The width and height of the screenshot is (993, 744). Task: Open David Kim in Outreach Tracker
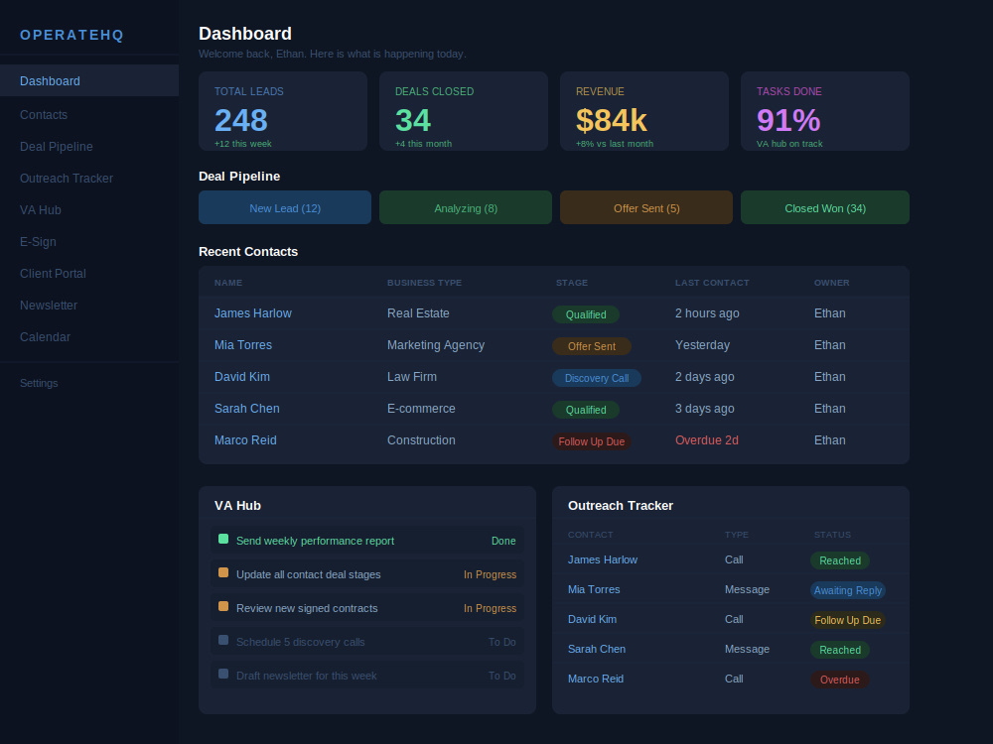click(x=592, y=619)
